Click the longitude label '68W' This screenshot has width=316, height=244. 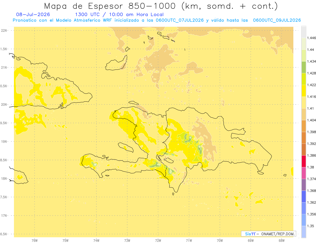click(282, 240)
